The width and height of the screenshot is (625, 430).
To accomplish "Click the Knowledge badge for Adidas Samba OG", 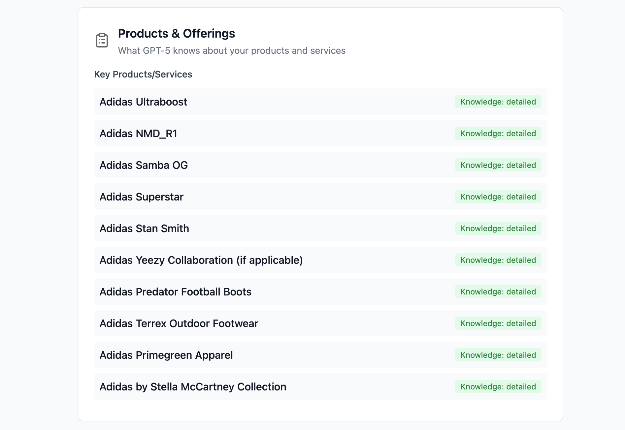I will coord(498,165).
